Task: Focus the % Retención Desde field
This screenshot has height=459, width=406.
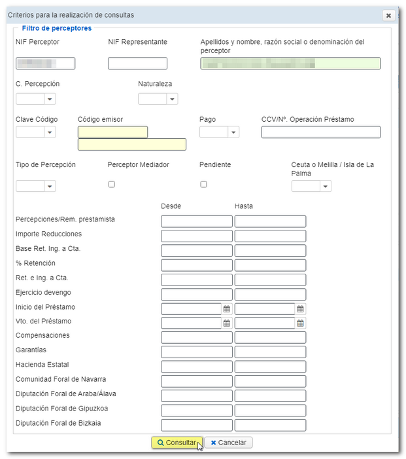Action: [196, 265]
